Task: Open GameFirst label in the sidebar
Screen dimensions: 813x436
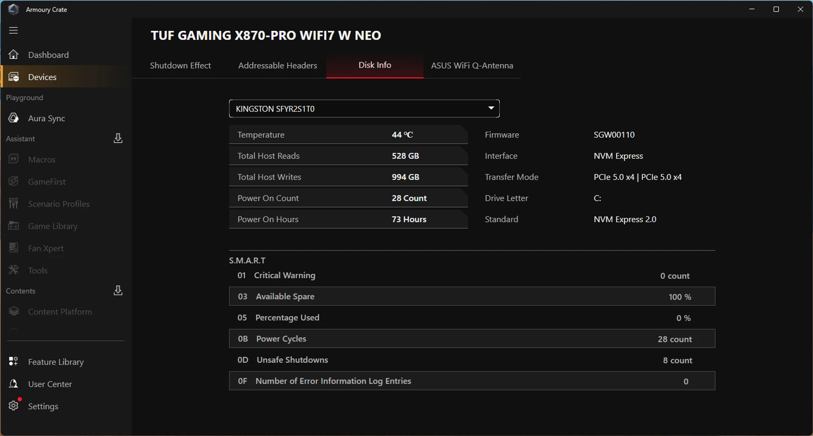Action: (x=47, y=182)
